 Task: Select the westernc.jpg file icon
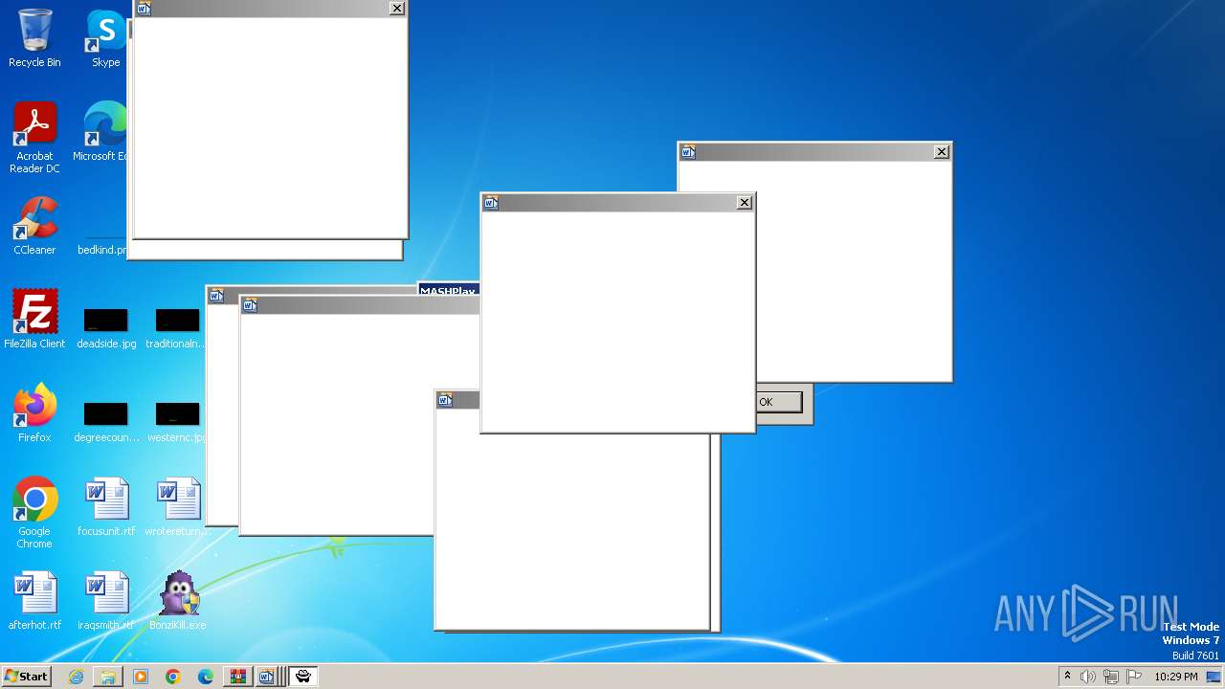pyautogui.click(x=178, y=422)
